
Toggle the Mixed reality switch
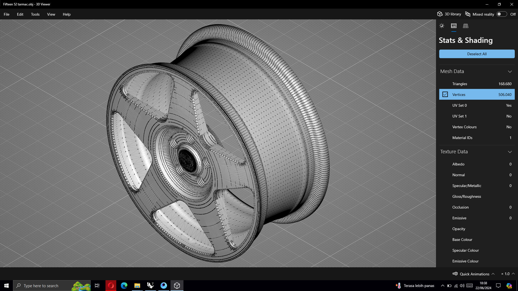(502, 14)
